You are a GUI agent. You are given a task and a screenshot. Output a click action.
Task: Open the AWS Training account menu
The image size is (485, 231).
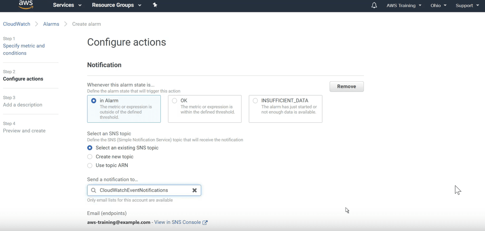point(404,5)
